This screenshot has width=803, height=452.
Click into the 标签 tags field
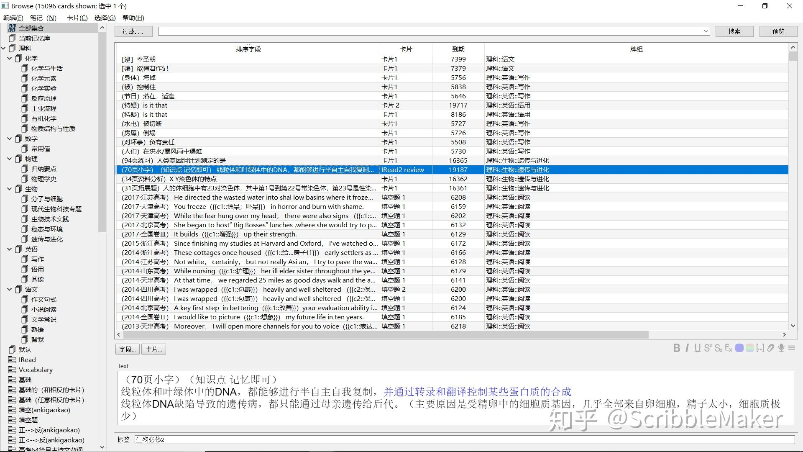coord(464,440)
